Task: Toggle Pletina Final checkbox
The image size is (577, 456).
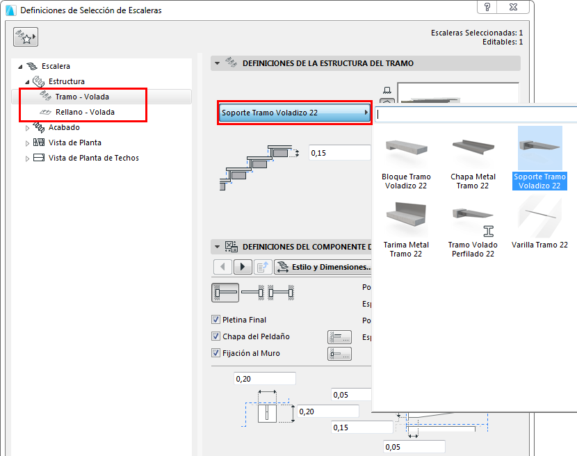Action: coord(216,320)
